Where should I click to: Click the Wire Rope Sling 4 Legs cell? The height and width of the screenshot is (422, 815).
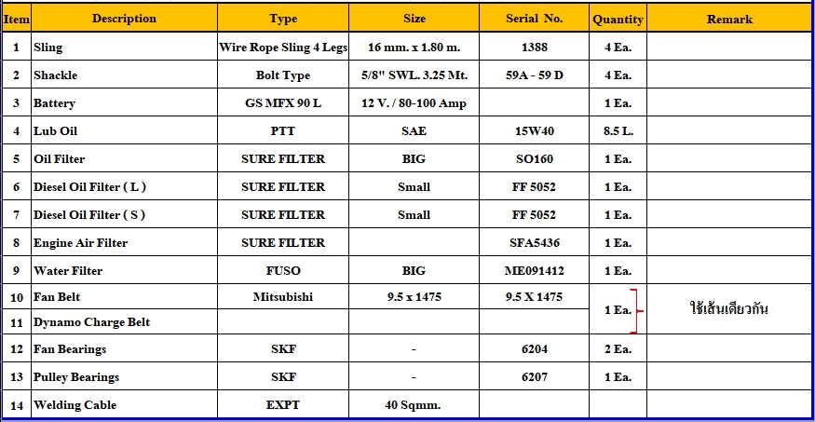point(283,47)
